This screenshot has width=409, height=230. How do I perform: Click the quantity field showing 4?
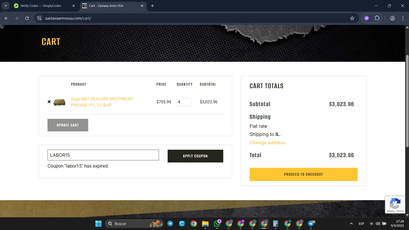[184, 102]
